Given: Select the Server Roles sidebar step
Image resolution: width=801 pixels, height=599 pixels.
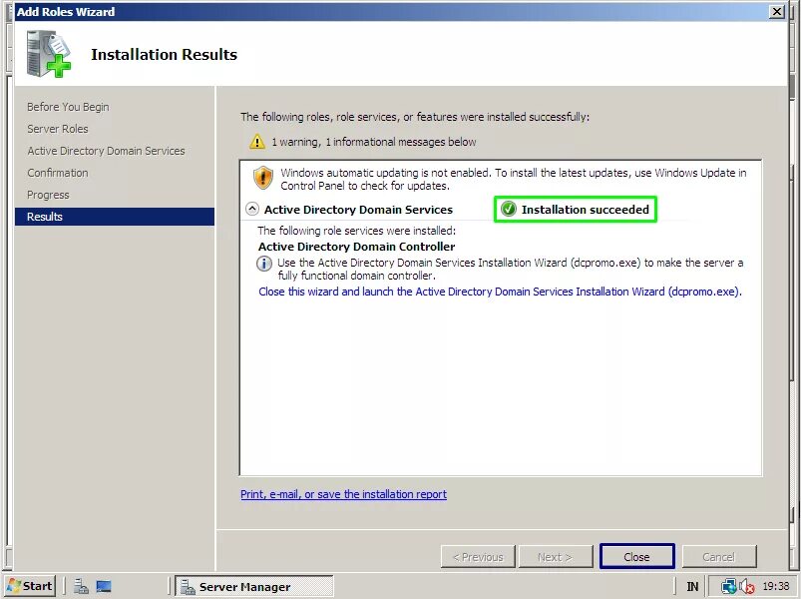Looking at the screenshot, I should 58,129.
